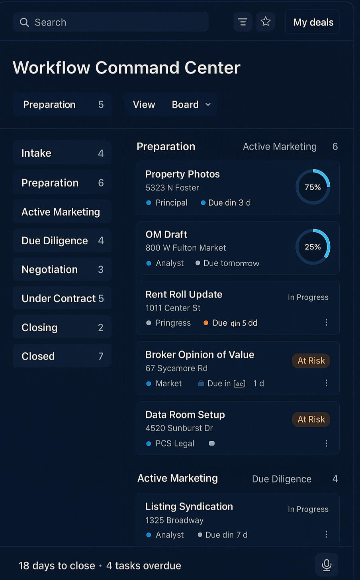Select the Closed stage in sidebar
Screen dimensions: 360x580
(x=62, y=356)
